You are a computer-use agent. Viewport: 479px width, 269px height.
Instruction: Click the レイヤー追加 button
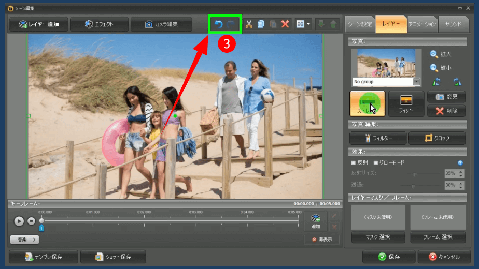[38, 24]
